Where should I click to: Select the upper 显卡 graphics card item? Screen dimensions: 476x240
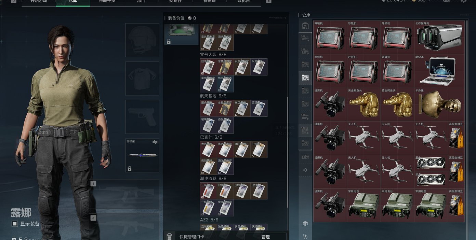(431, 163)
